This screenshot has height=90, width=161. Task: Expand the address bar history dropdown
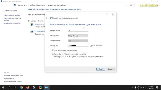pyautogui.click(x=127, y=5)
